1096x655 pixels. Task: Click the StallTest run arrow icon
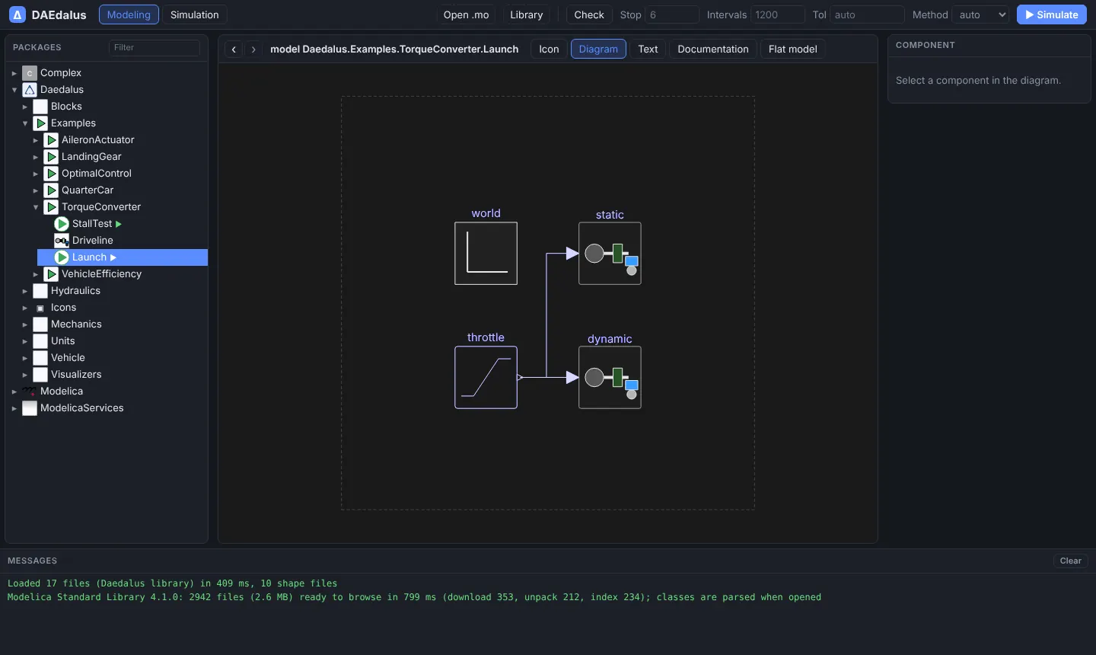pyautogui.click(x=119, y=224)
